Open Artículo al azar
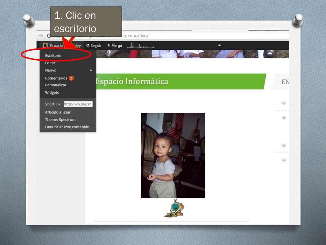The width and height of the screenshot is (326, 245). coord(58,112)
